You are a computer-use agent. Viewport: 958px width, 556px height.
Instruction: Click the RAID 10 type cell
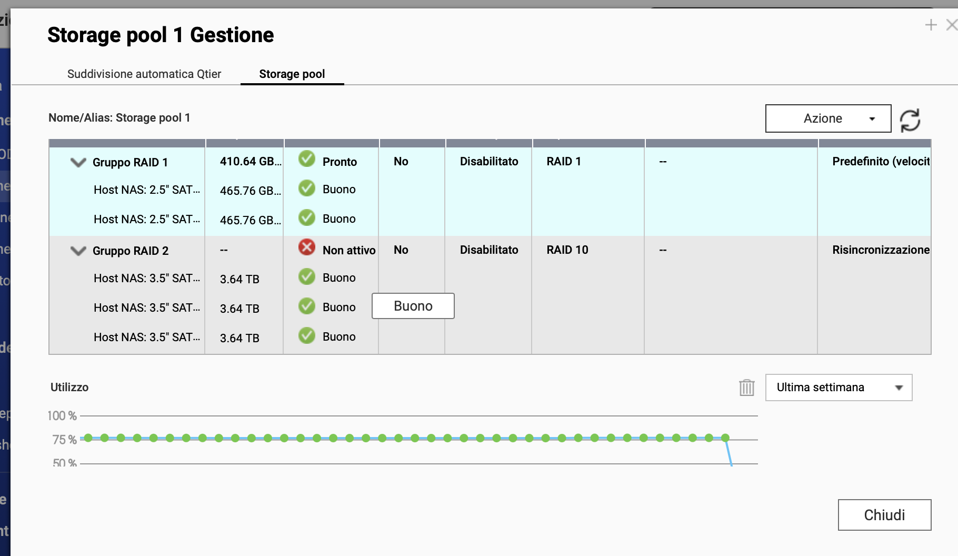coord(567,250)
